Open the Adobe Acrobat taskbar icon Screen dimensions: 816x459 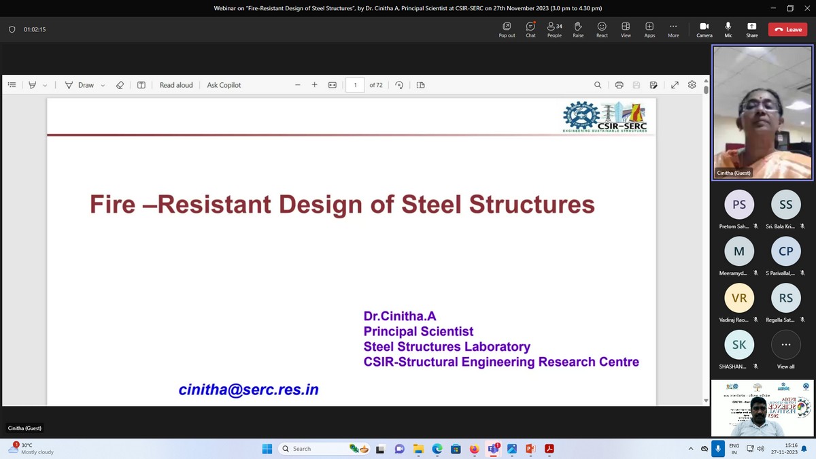[549, 449]
